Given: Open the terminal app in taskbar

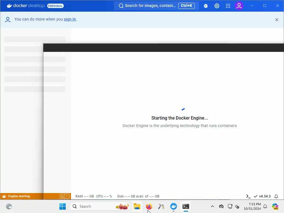Looking at the screenshot, I should [x=186, y=206].
